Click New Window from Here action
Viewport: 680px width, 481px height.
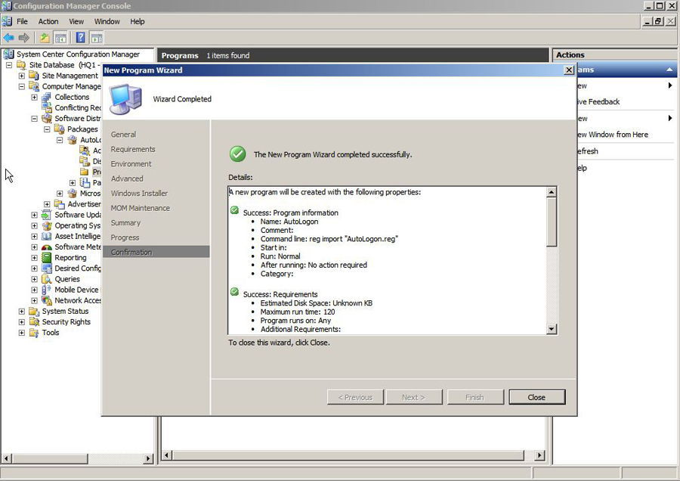(613, 135)
